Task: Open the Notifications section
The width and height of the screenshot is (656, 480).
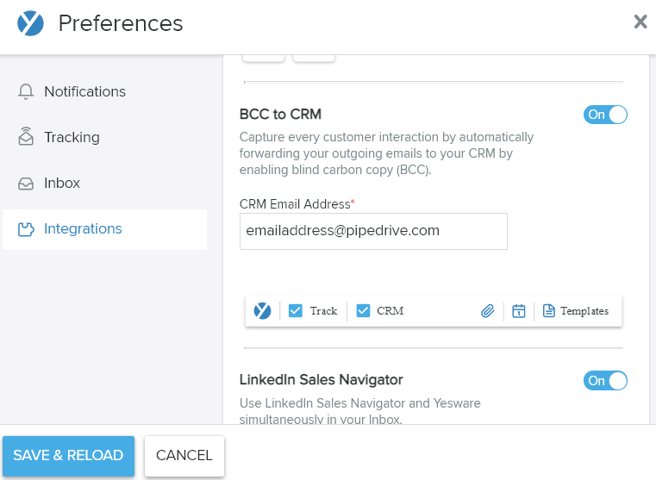Action: coord(85,91)
